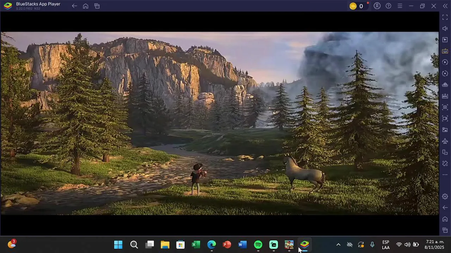Click the Install APK icon in sidebar
The image size is (451, 253).
point(445,96)
